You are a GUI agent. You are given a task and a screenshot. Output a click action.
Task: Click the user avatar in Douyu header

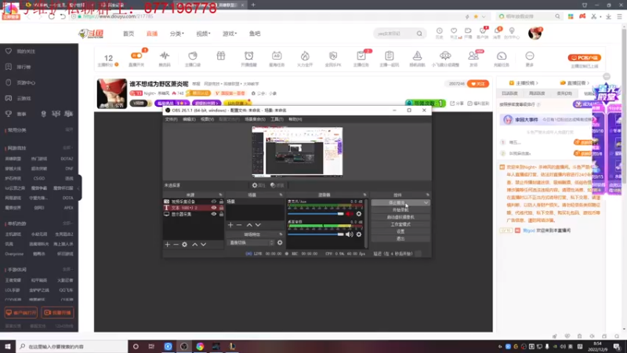(535, 34)
